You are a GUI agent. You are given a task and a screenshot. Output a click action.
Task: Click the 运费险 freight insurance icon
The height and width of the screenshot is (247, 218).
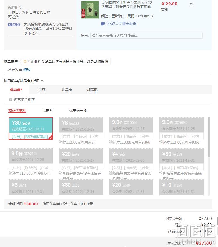(14, 25)
